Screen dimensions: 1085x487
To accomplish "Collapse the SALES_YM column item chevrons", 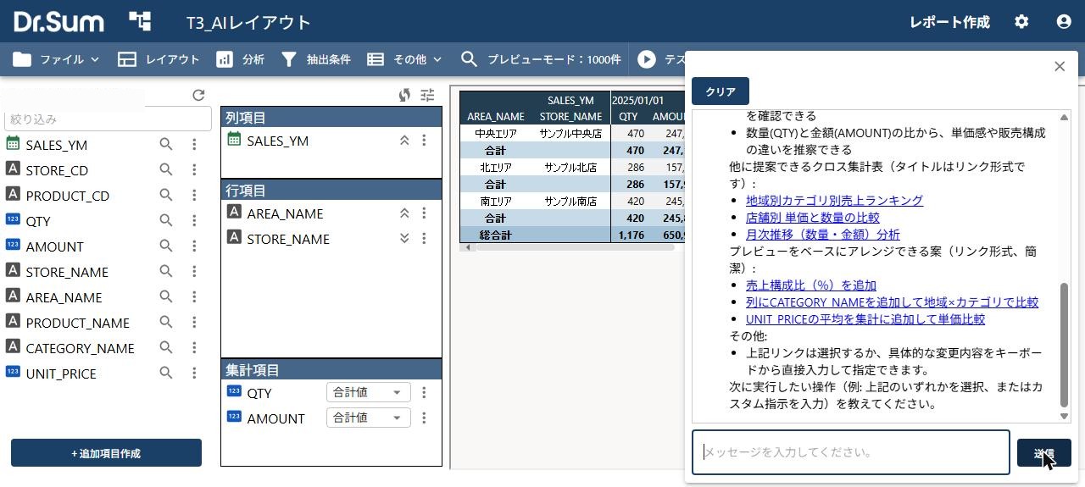I will click(404, 141).
